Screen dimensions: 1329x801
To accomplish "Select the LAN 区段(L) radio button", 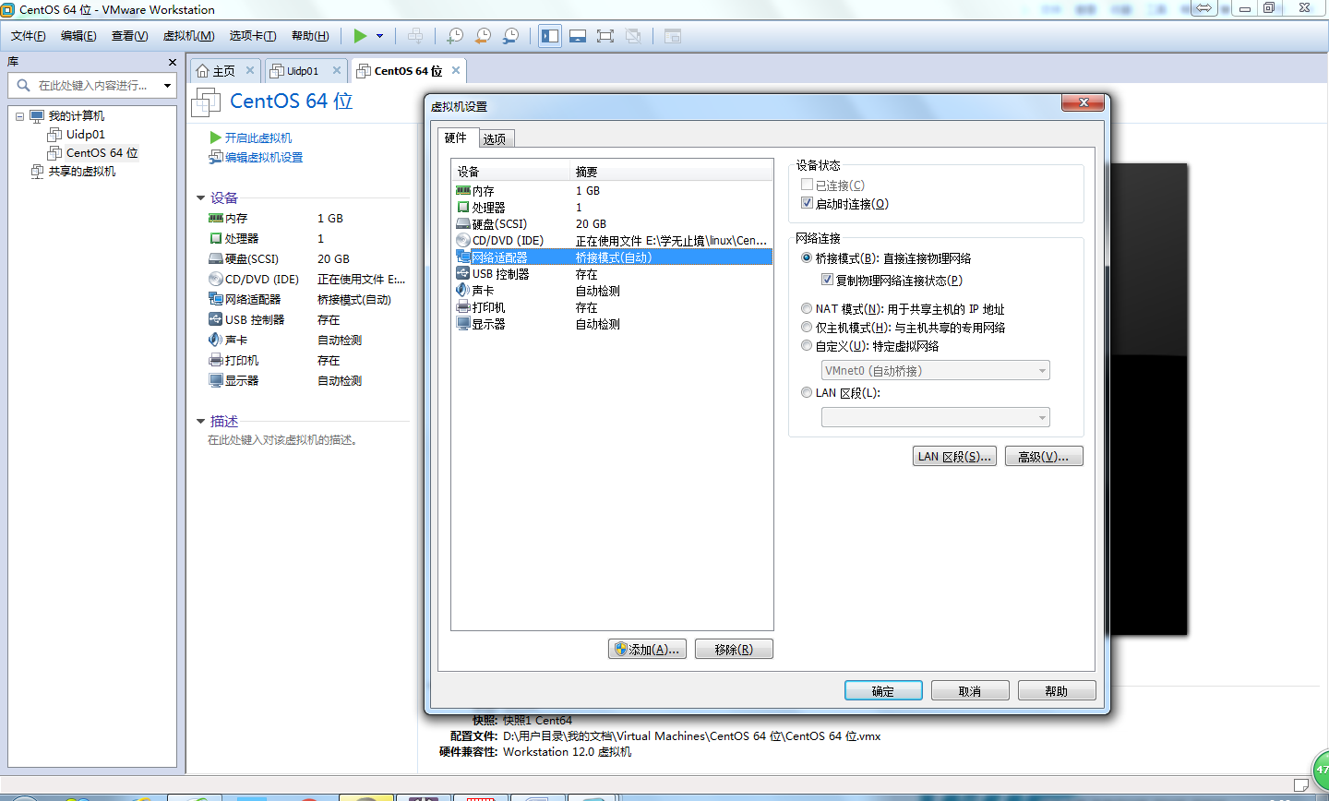I will click(807, 392).
